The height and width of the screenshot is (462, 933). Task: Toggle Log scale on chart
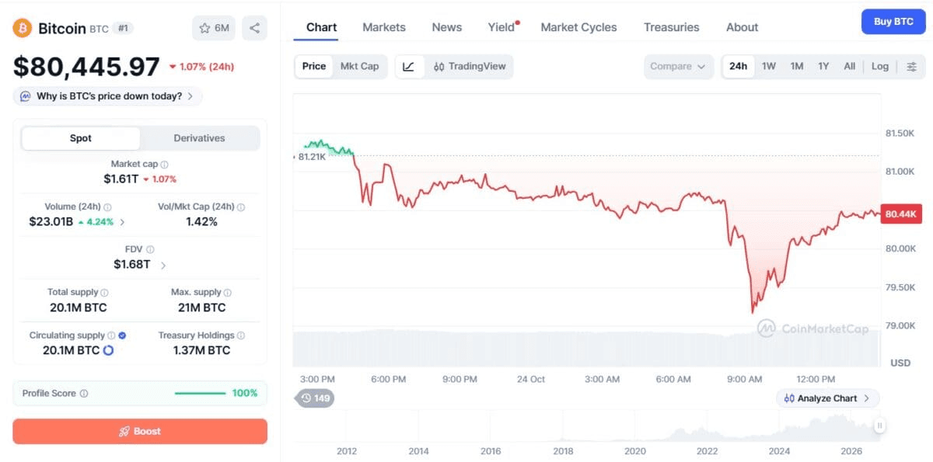tap(880, 67)
